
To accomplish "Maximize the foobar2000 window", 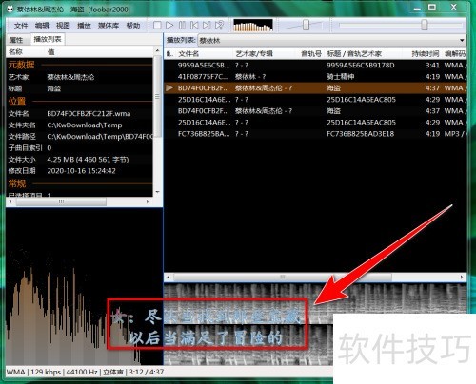I will (432, 7).
